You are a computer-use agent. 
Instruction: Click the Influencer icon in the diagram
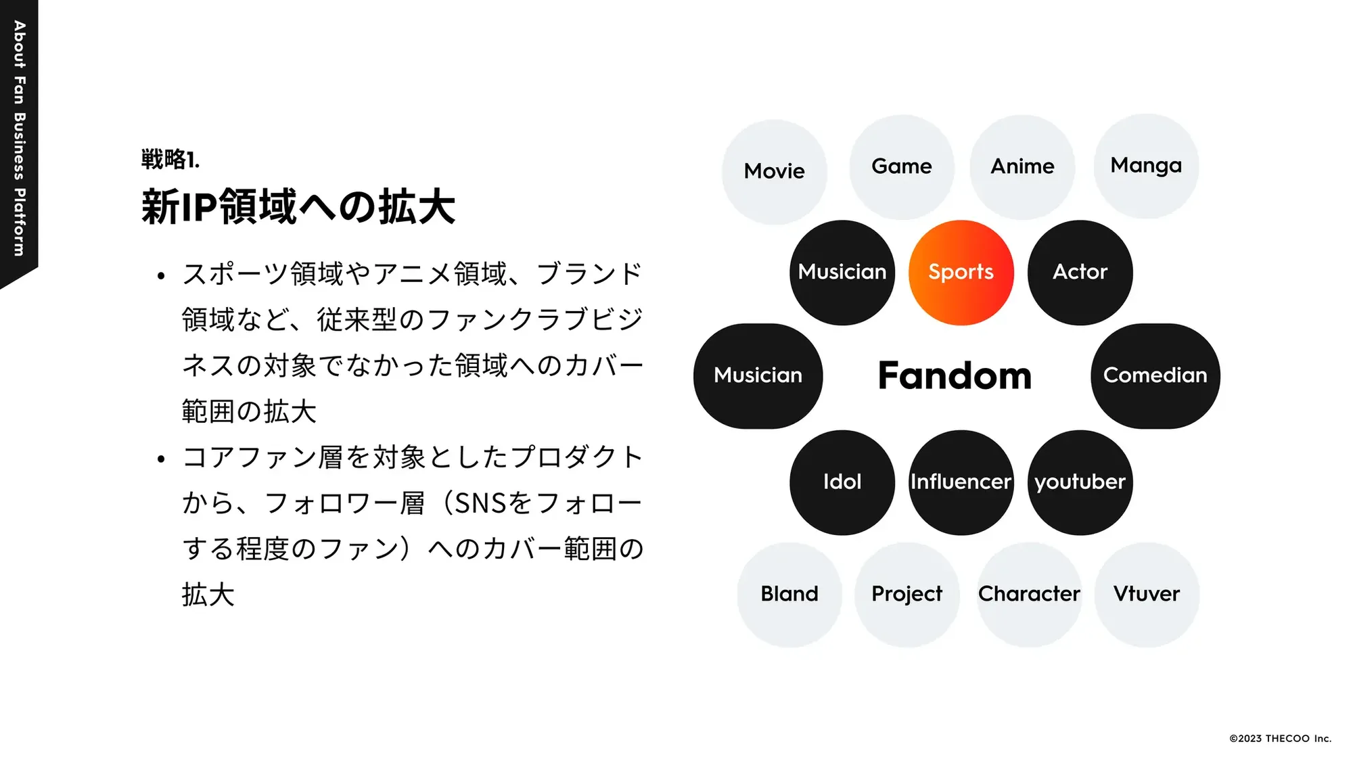[960, 480]
